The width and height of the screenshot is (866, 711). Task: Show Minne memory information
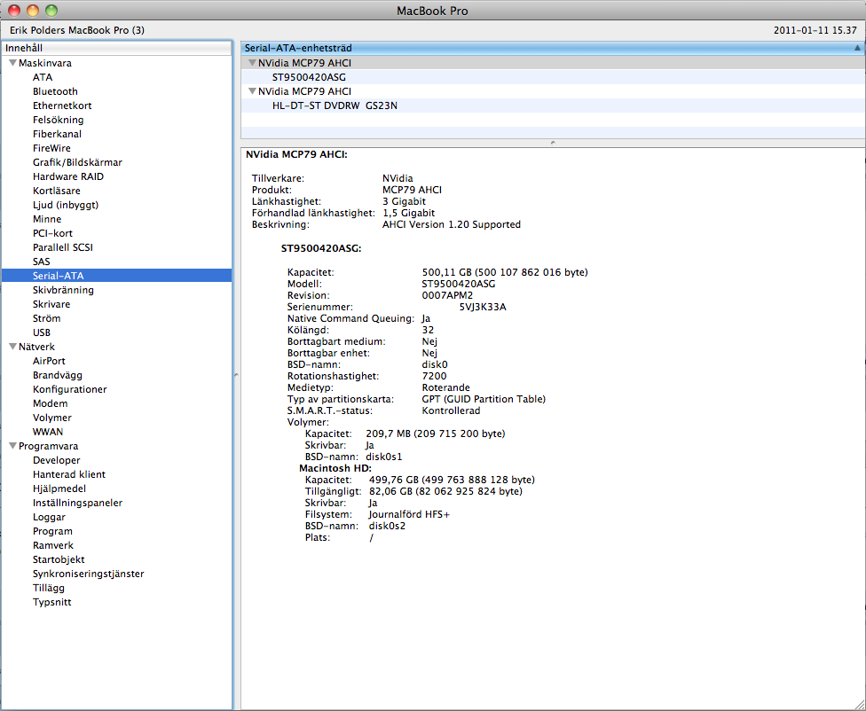[x=47, y=219]
